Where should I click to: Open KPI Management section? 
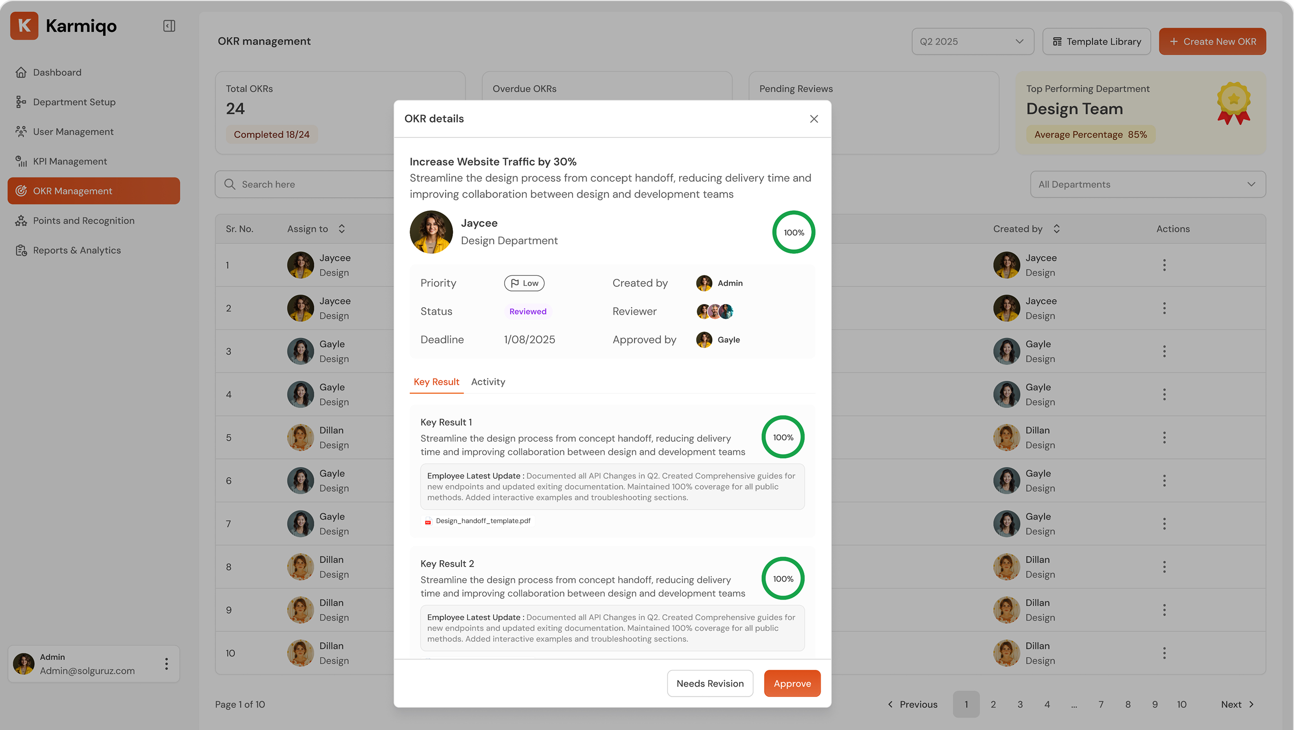93,161
